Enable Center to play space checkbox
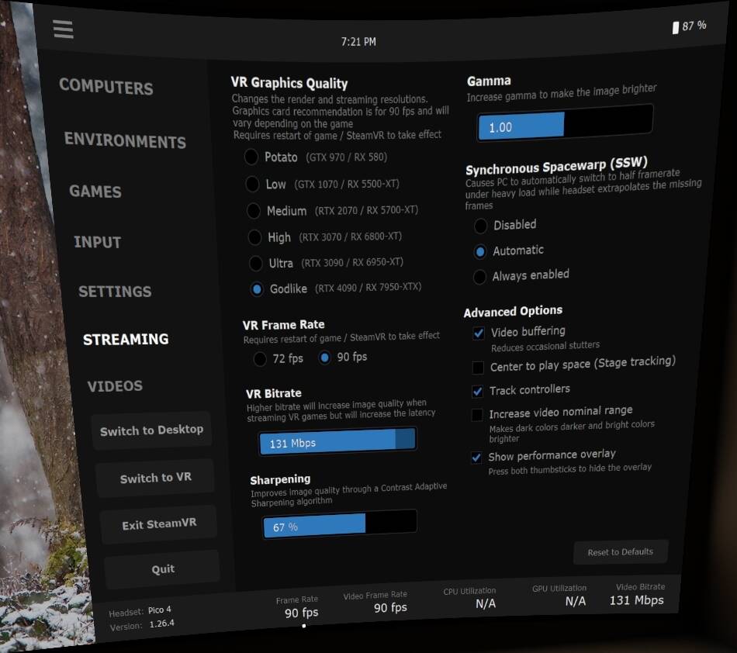 click(x=478, y=368)
